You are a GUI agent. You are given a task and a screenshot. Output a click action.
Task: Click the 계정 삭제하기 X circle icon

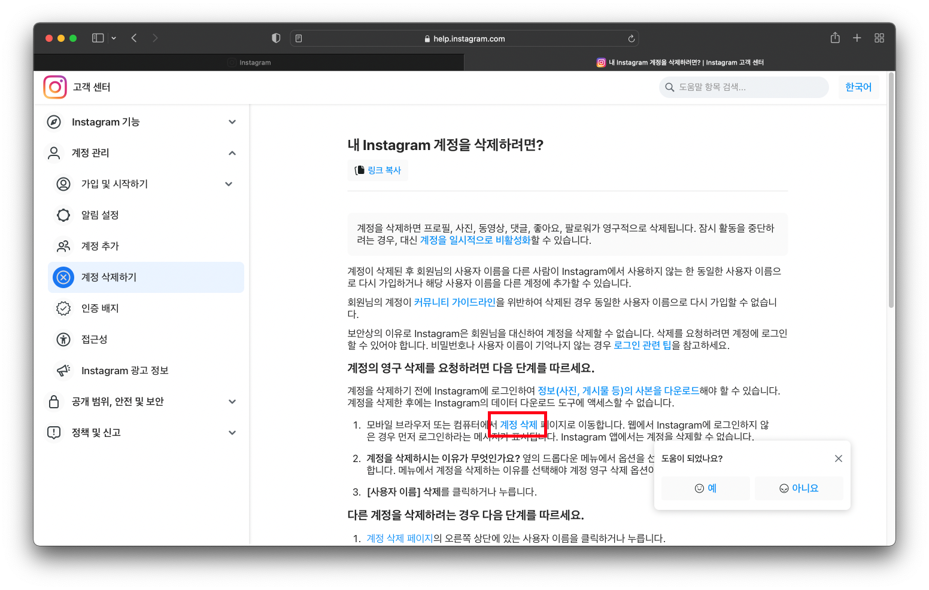tap(63, 277)
